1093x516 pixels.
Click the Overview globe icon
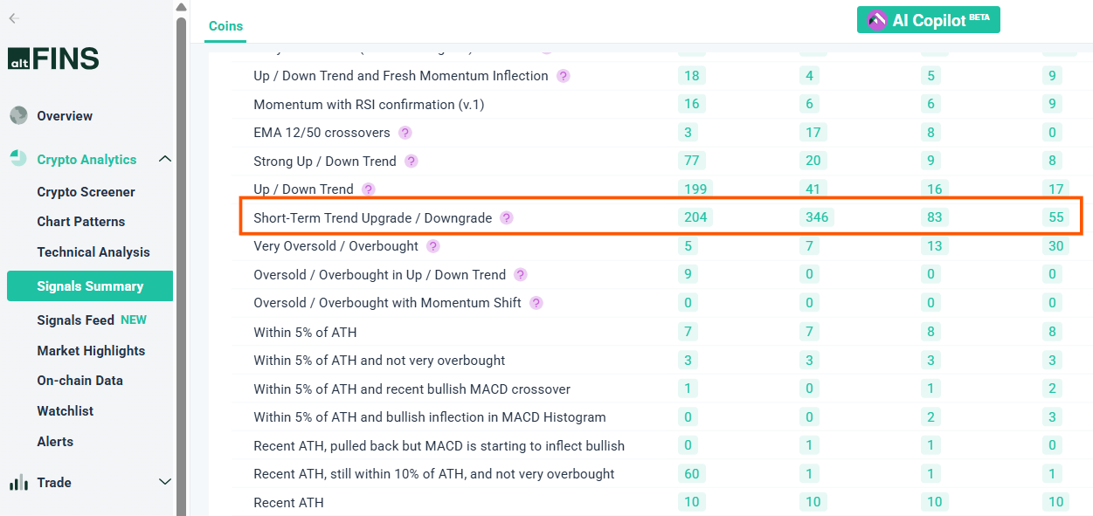(x=18, y=115)
